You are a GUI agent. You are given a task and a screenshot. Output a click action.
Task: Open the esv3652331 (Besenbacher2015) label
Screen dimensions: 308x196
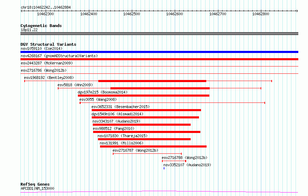coord(120,107)
